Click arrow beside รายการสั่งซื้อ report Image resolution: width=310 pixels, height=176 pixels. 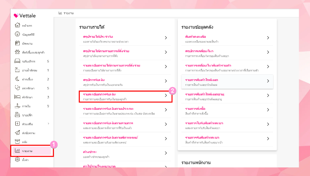point(268,110)
